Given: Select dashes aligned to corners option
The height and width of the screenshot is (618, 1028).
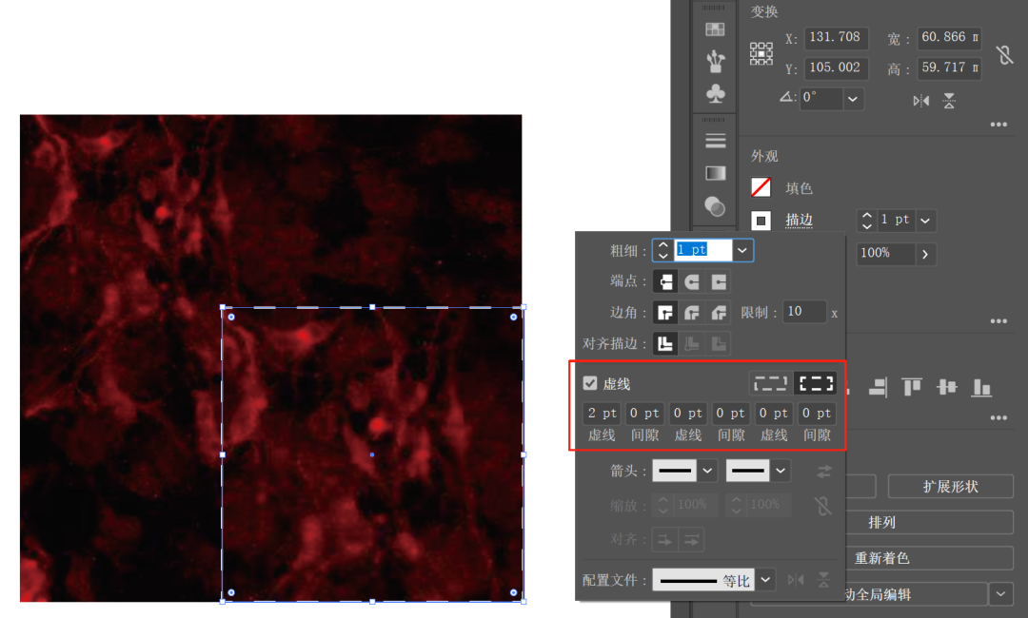Looking at the screenshot, I should point(816,383).
